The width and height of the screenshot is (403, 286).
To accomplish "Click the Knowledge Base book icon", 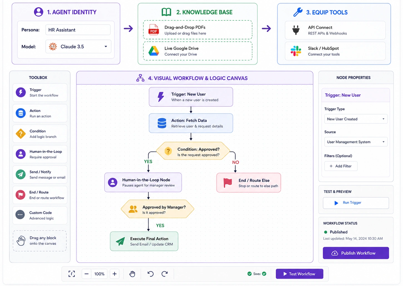I will tap(166, 12).
